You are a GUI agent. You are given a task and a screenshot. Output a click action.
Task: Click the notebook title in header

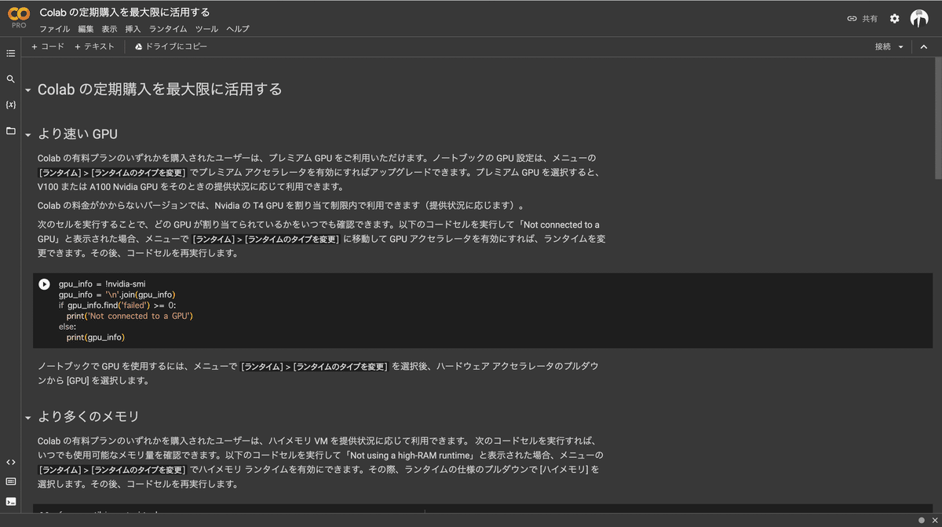click(x=124, y=13)
